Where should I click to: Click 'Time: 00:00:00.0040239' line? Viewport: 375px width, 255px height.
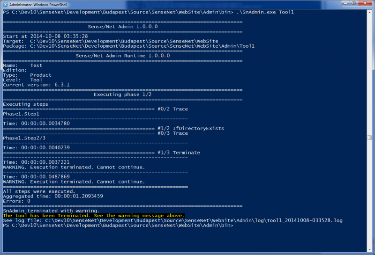[x=37, y=148]
